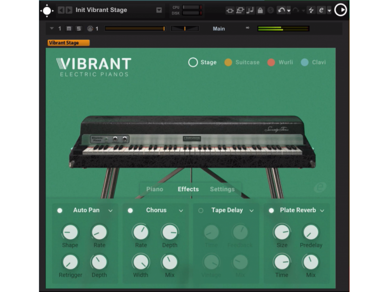Click the Plate Reverb Size knob
This screenshot has height=292, width=389.
pyautogui.click(x=282, y=233)
